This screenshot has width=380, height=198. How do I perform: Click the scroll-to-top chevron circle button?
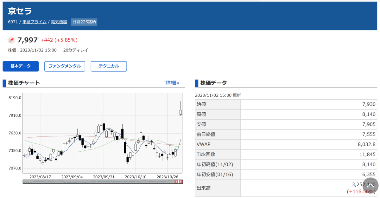[370, 186]
